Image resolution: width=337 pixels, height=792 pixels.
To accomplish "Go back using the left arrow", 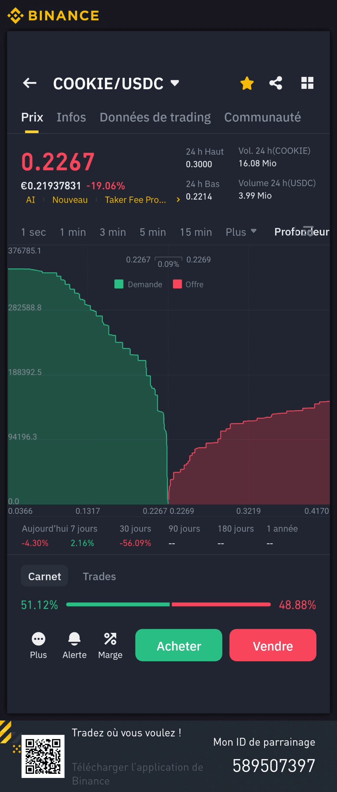I will (x=30, y=83).
